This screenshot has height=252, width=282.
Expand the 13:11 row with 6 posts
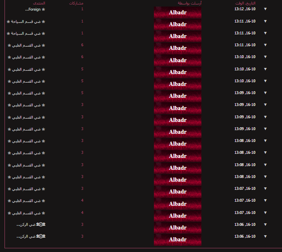click(265, 45)
